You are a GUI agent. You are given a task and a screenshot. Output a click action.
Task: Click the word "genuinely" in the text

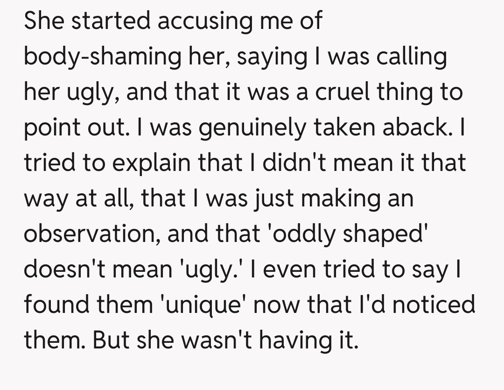[249, 128]
